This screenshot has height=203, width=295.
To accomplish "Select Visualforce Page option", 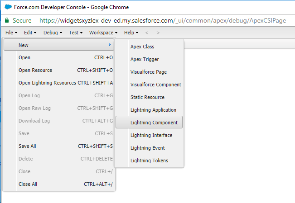I will coord(149,72).
